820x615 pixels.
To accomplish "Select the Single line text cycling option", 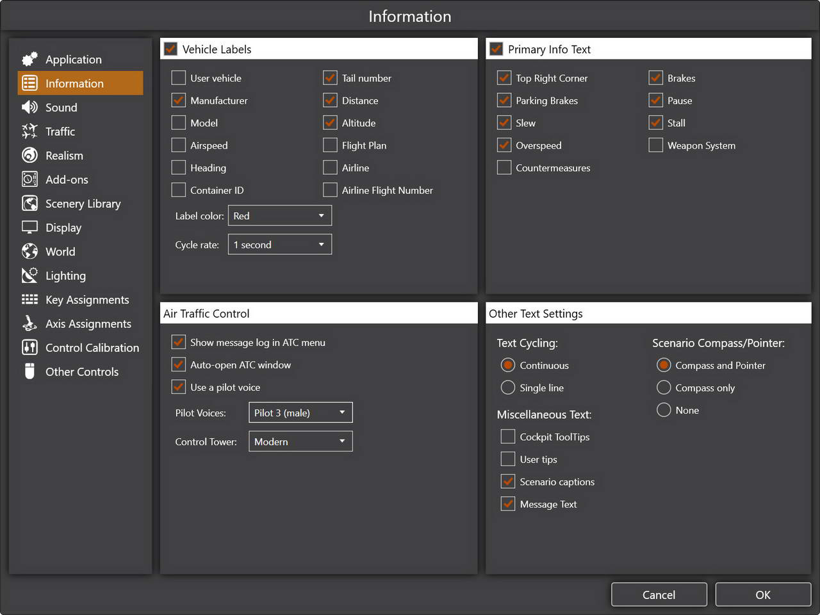I will tap(508, 388).
